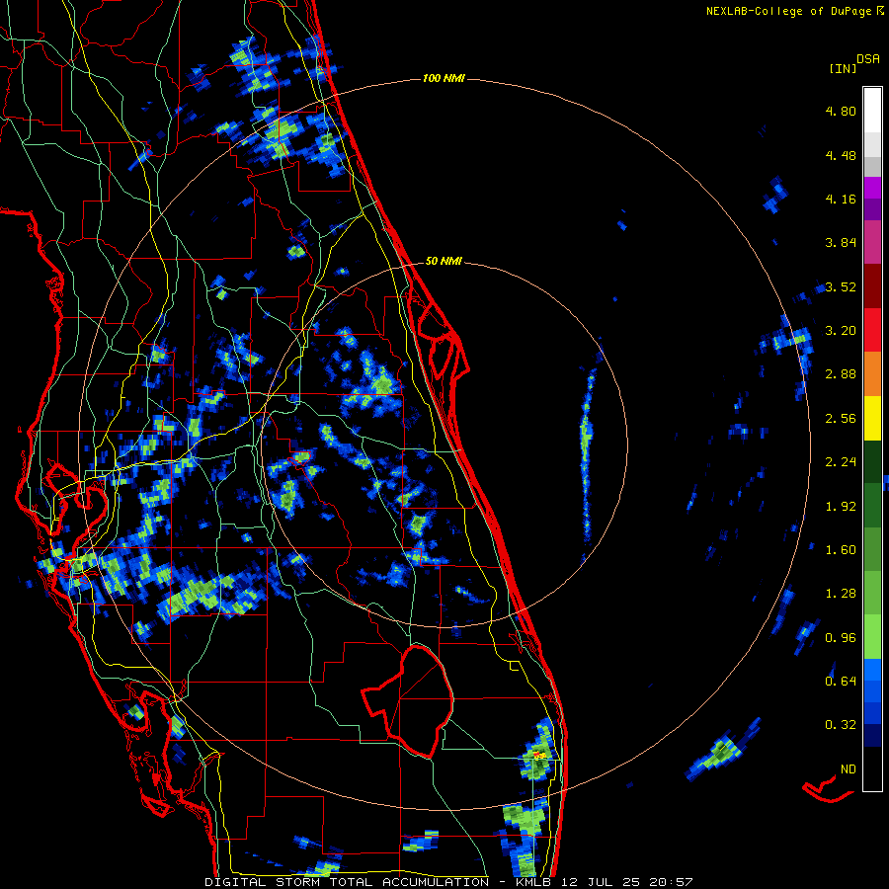Click the 1.28 scale value

[841, 594]
